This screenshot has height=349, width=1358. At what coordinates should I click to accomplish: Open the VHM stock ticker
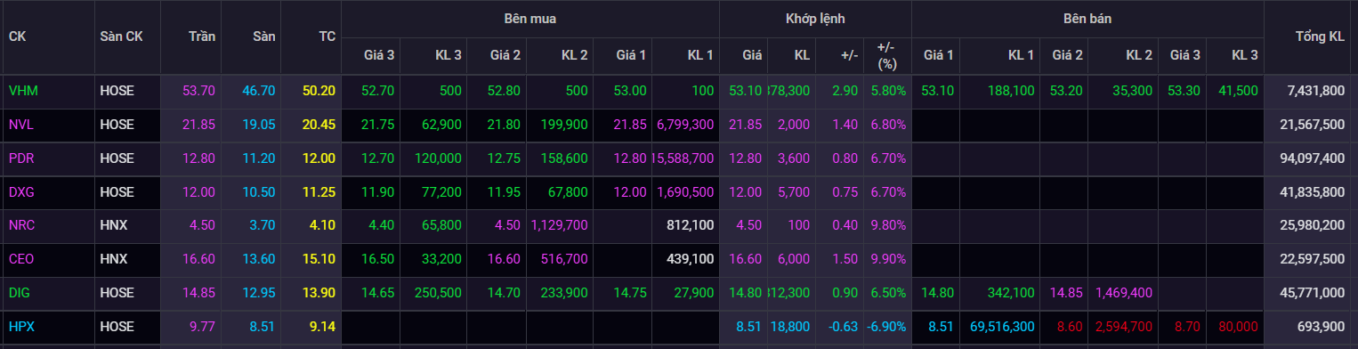(23, 91)
